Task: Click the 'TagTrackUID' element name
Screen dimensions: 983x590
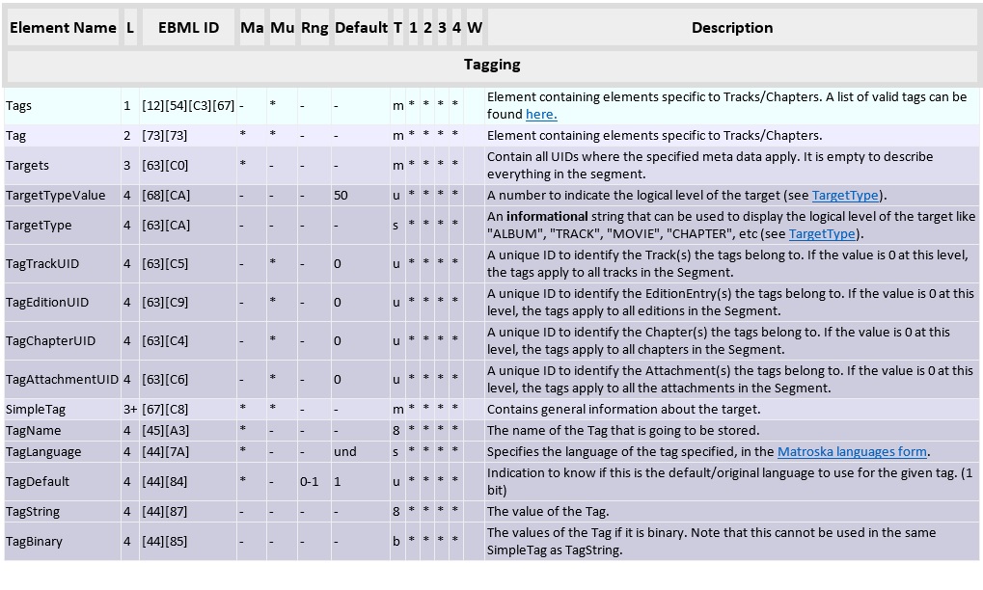Action: click(x=42, y=264)
